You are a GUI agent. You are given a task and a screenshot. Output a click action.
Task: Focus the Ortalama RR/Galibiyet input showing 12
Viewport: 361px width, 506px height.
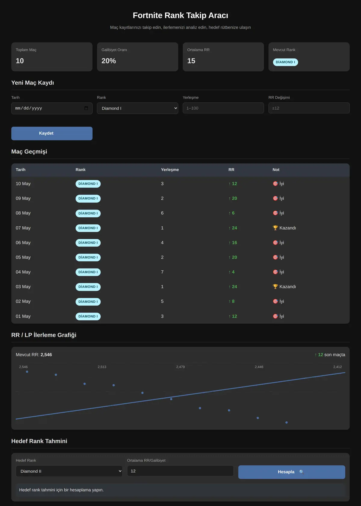tap(180, 471)
